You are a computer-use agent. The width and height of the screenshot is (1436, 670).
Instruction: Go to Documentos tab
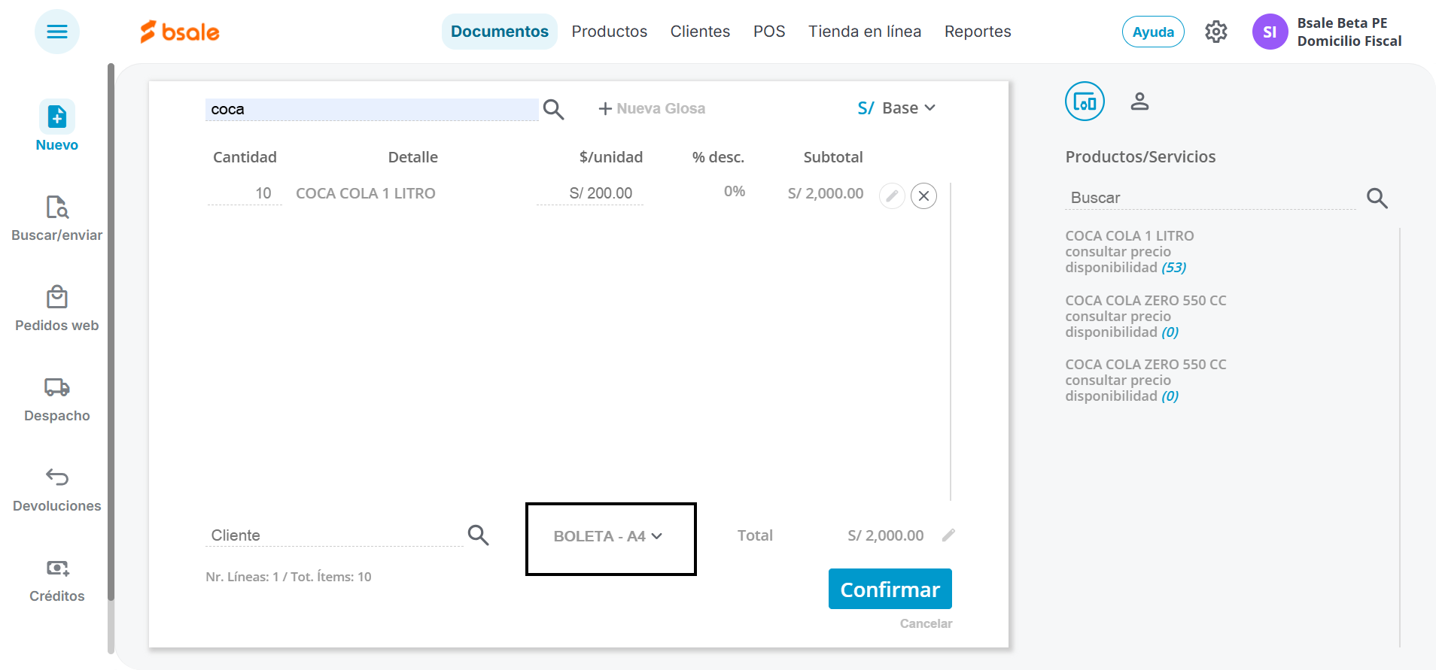[500, 32]
